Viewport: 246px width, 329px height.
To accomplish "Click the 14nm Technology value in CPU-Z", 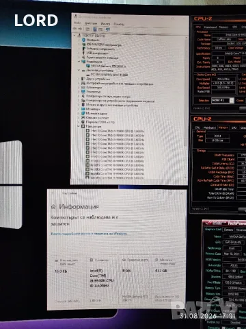I will [x=219, y=48].
